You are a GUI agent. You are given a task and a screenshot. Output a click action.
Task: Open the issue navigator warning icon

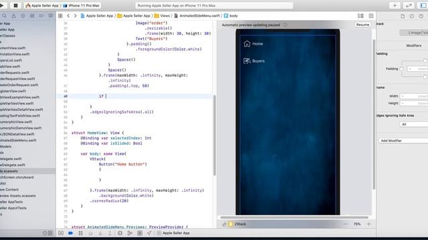[x=13, y=16]
